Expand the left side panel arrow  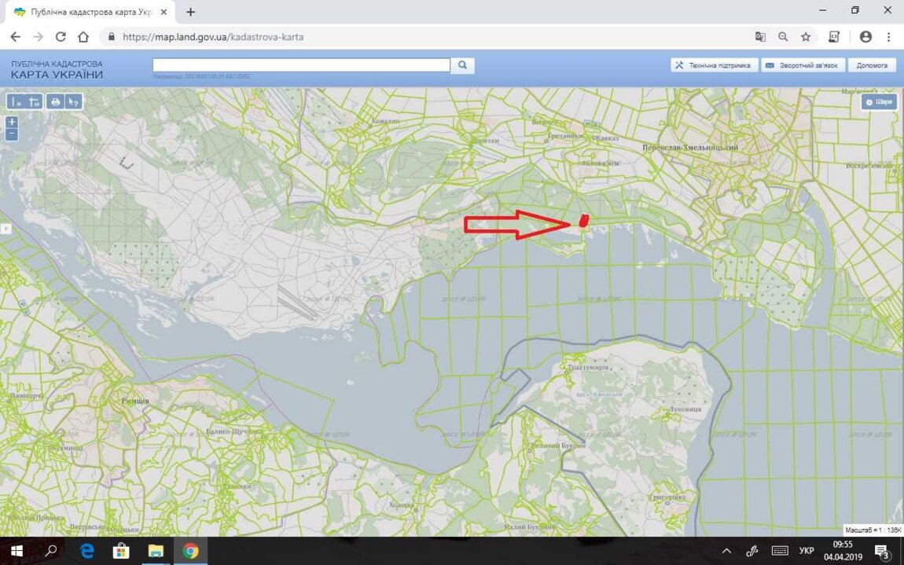click(4, 229)
